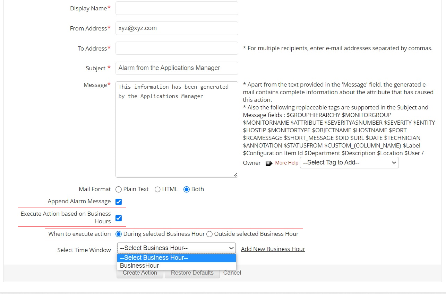This screenshot has height=294, width=446.
Task: Select the HTML mail format
Action: pyautogui.click(x=157, y=189)
